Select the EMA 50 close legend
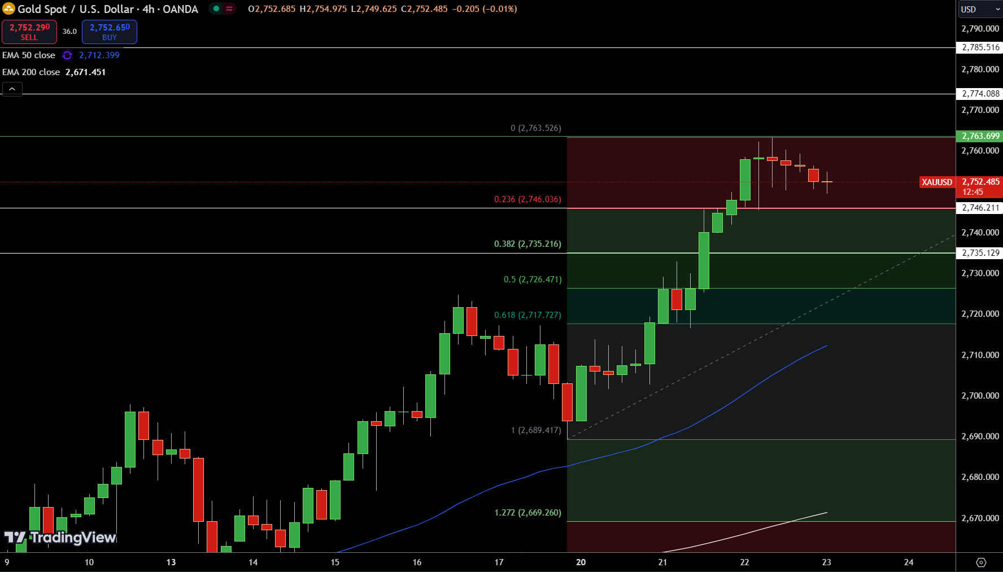Viewport: 1003px width, 572px height. 29,55
